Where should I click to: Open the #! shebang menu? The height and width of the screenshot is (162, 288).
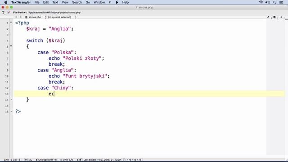[110, 2]
